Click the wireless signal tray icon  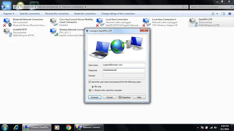pyautogui.click(x=211, y=127)
